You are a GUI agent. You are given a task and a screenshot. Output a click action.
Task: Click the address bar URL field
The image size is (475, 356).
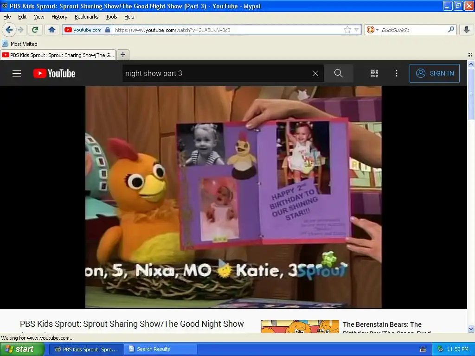[229, 30]
